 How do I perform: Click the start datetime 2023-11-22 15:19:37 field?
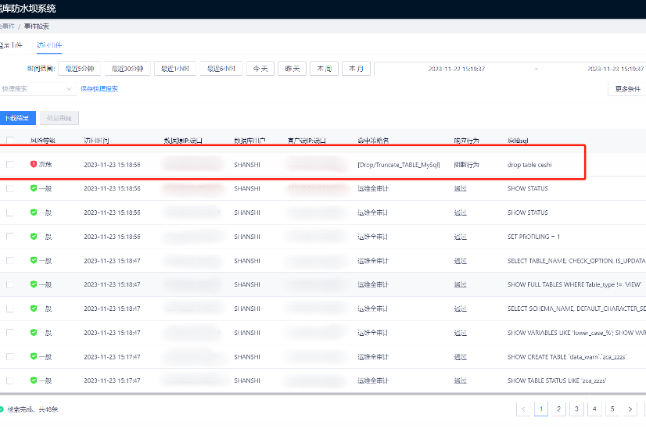click(457, 69)
